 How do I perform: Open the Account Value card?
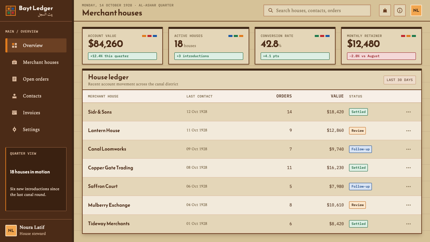coord(123,46)
